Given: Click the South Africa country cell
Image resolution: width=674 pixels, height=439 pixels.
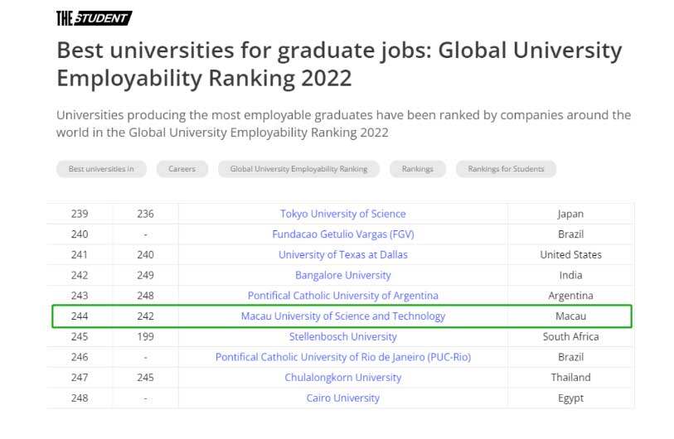Looking at the screenshot, I should pyautogui.click(x=570, y=336).
